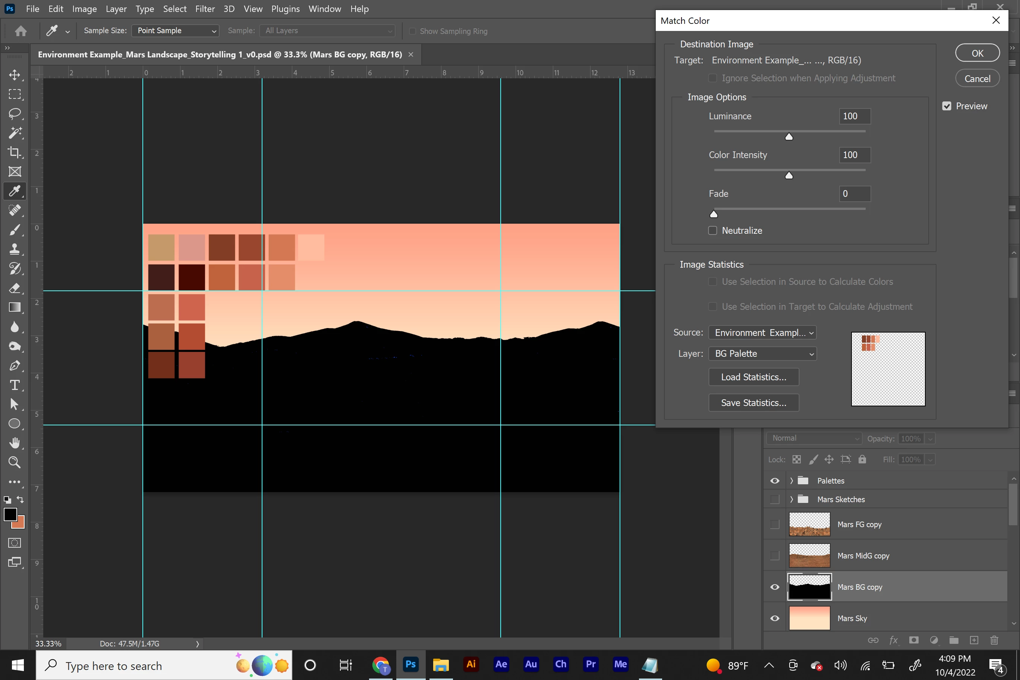The width and height of the screenshot is (1020, 680).
Task: Open Adobe Illustrator from the taskbar
Action: pos(471,664)
